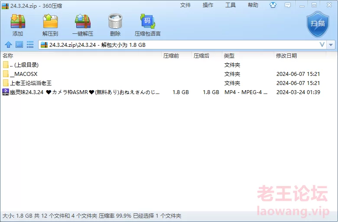338x222 pixels.
Task: Select the 幽灵妹24.3.24 MP4 file name
Action: click(84, 92)
